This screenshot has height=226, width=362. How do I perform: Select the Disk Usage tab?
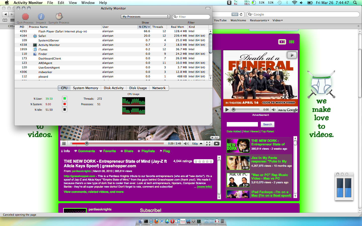pyautogui.click(x=138, y=88)
